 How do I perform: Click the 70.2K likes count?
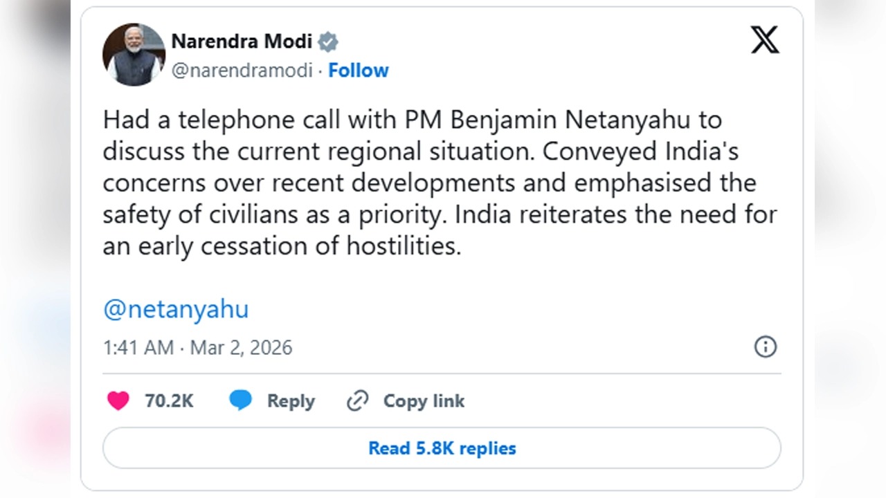(x=169, y=401)
